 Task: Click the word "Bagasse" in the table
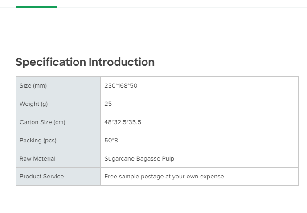tap(146, 159)
